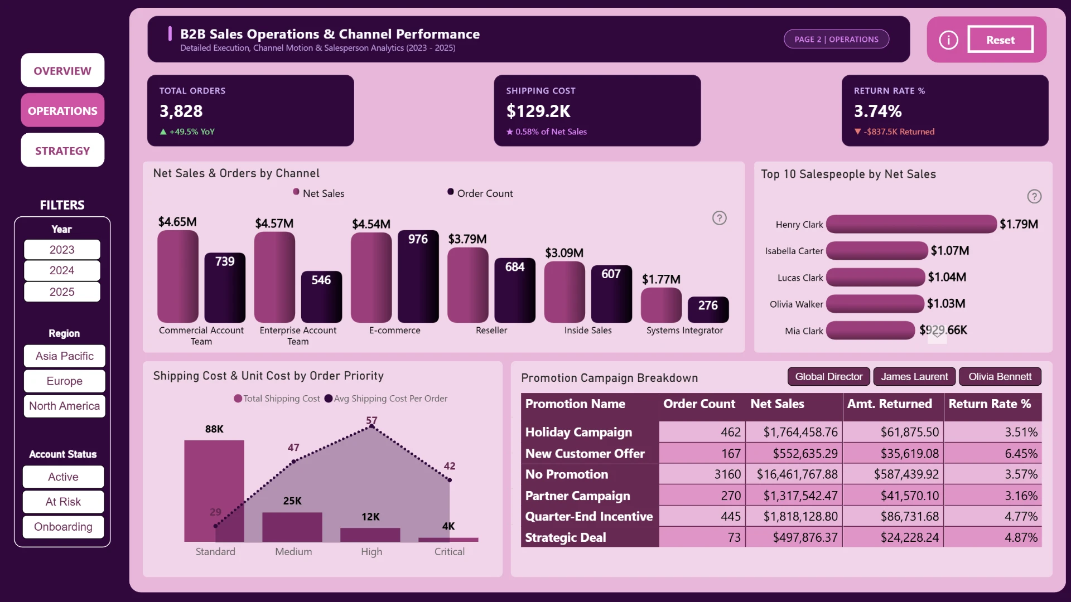Click the E-commerce order count bar 976
Image resolution: width=1071 pixels, height=602 pixels.
(x=418, y=276)
